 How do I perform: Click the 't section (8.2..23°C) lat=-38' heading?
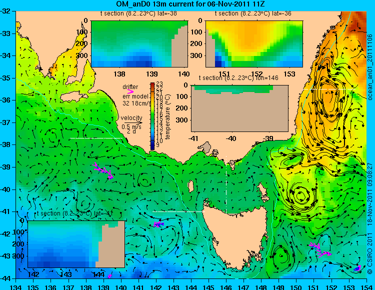[x=138, y=13]
